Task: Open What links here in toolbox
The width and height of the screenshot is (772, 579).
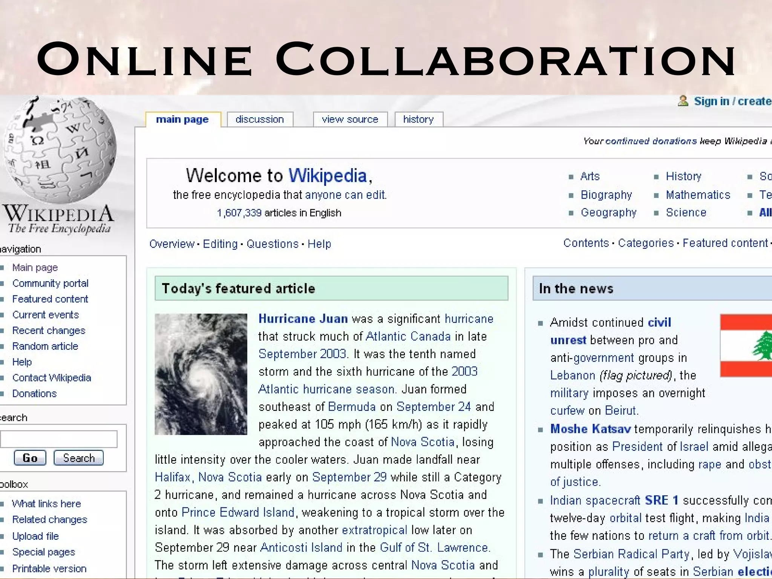Action: [x=46, y=504]
